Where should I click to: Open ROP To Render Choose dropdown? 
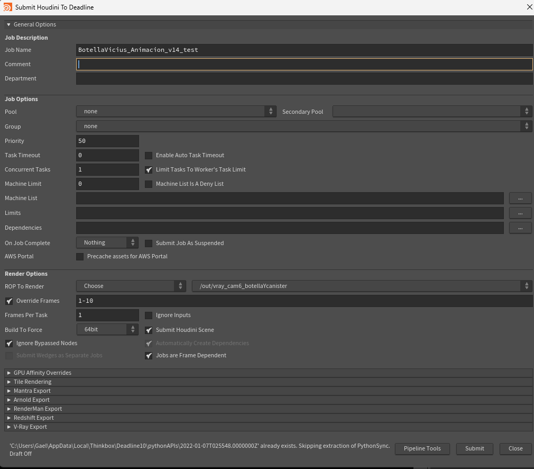[131, 286]
